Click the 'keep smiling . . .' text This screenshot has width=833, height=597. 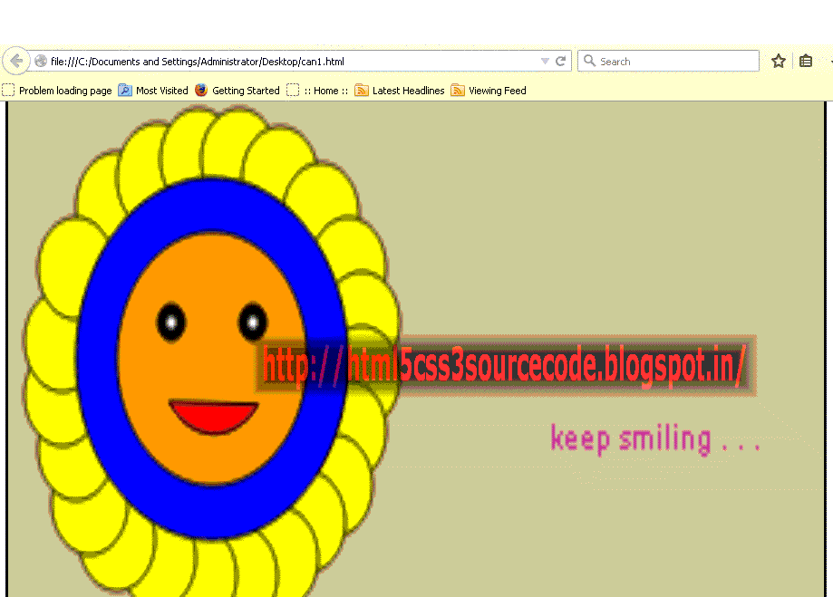coord(655,439)
